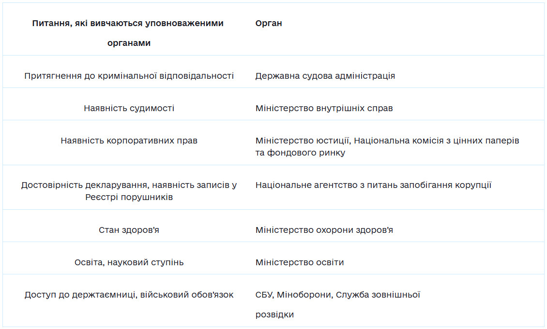
Task: Select the 'Наявність корпоративних прав' cell
Action: click(129, 141)
